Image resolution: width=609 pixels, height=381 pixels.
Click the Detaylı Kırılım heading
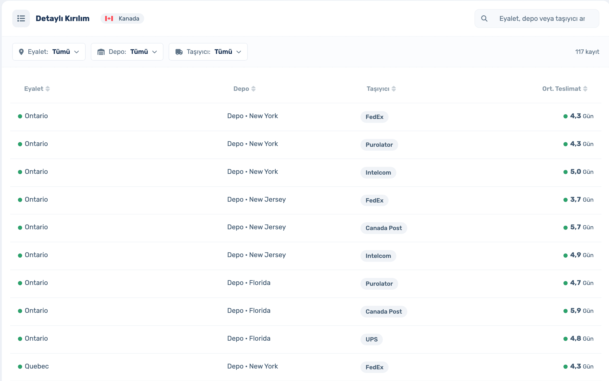point(62,18)
